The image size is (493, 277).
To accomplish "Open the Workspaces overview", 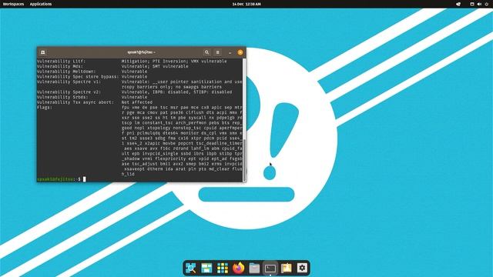I will (13, 4).
